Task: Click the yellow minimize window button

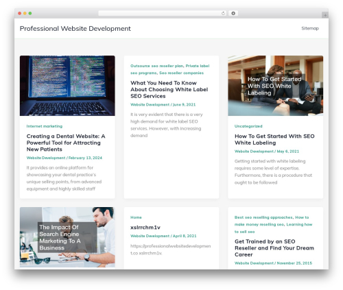Action: point(25,13)
